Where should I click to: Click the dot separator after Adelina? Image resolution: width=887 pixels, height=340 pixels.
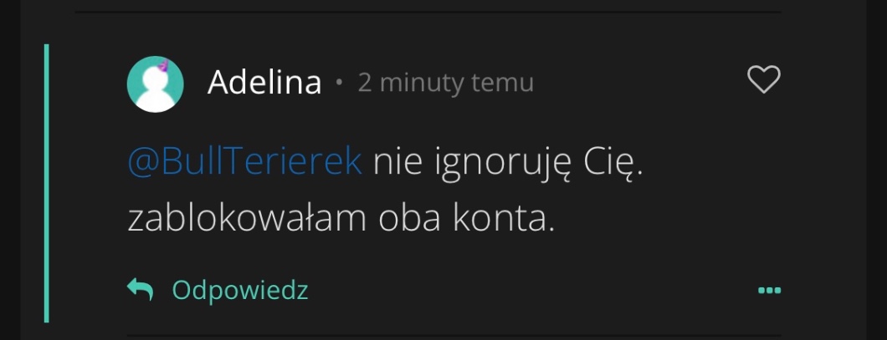340,83
